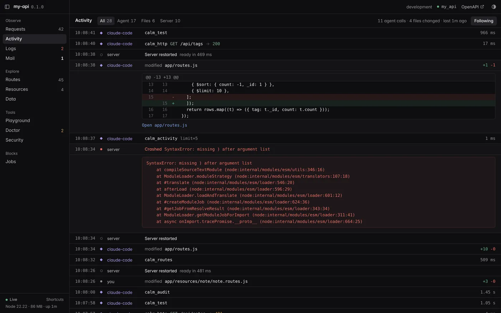Click the '966 ms' duration on calm_test row
Viewport: 501px width, 313px height.
tap(488, 33)
